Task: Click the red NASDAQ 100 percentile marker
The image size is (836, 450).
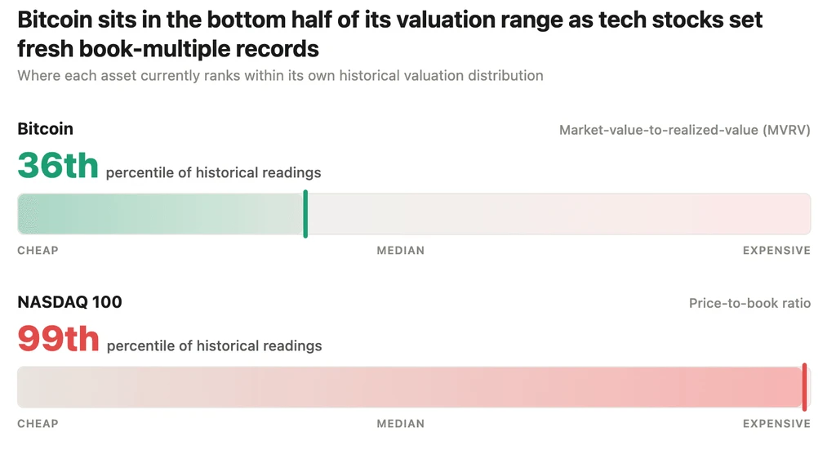Action: pyautogui.click(x=804, y=387)
